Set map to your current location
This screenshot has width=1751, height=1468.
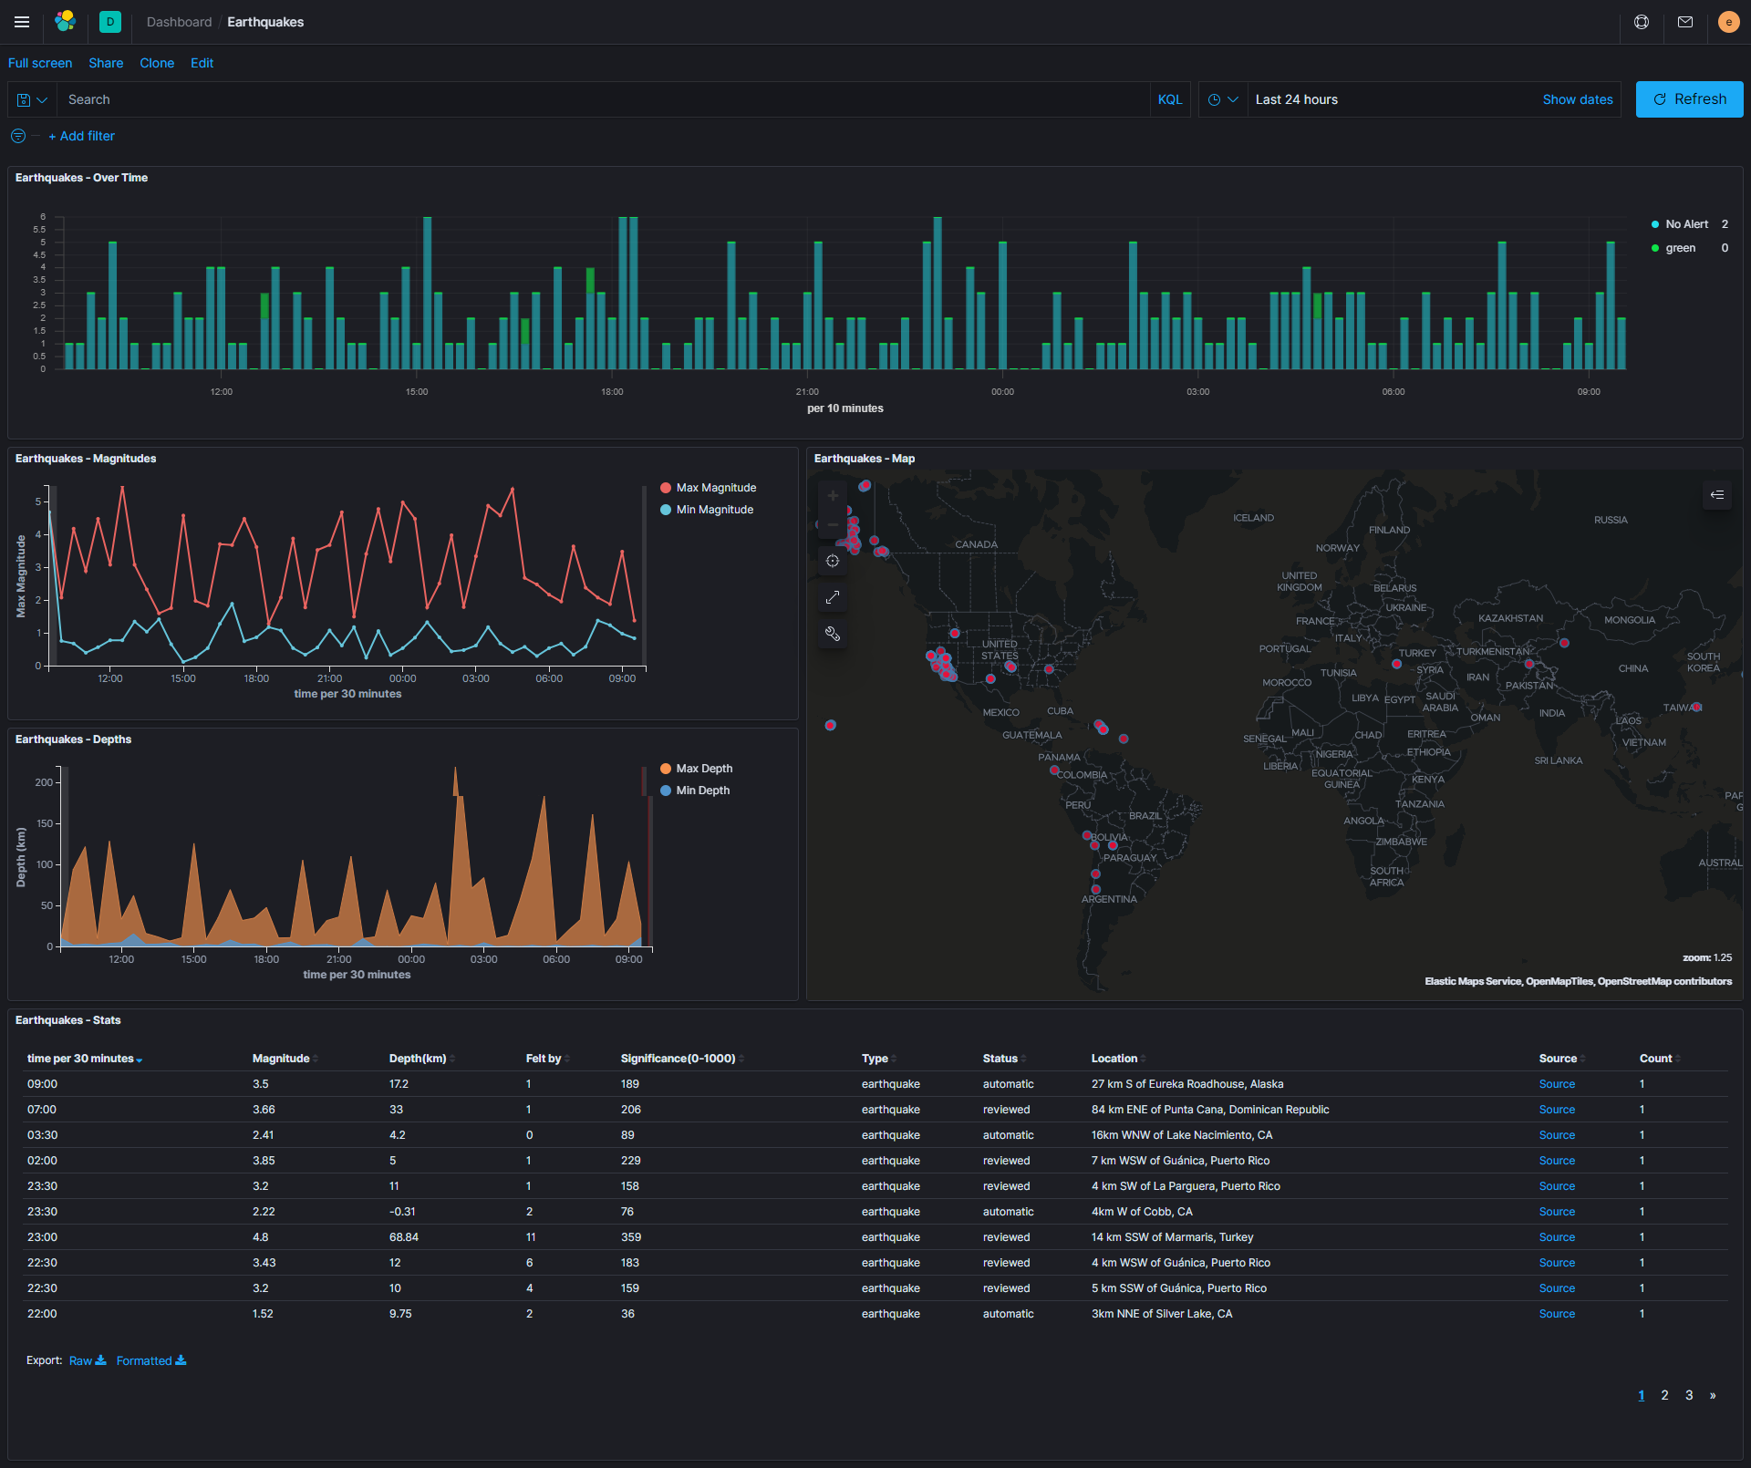coord(833,561)
